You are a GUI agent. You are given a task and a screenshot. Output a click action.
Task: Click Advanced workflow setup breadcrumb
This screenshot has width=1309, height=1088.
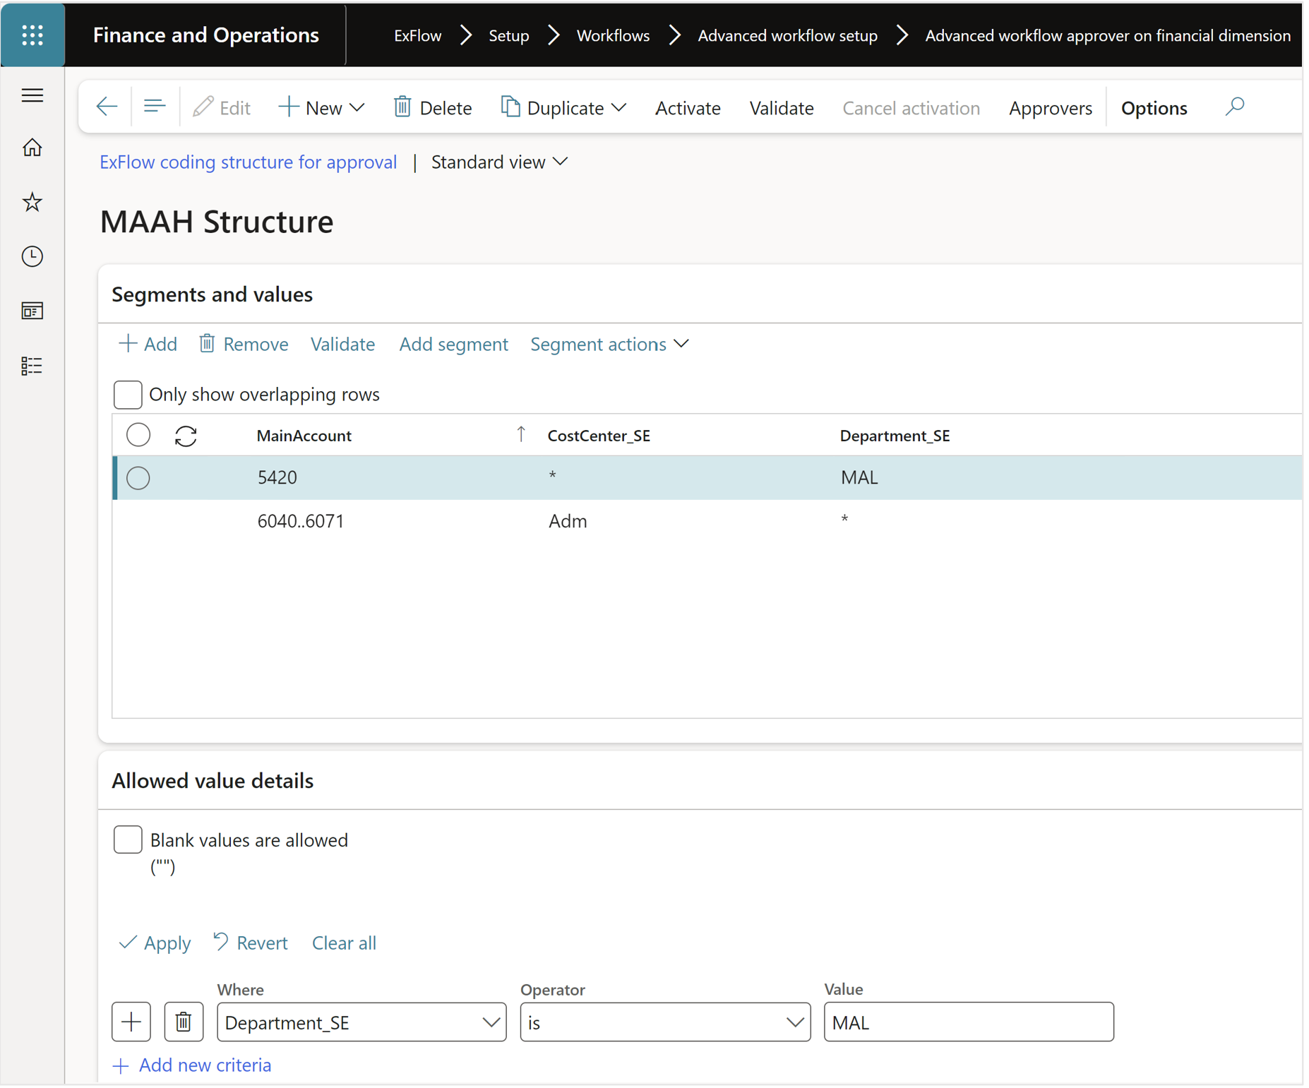tap(787, 35)
